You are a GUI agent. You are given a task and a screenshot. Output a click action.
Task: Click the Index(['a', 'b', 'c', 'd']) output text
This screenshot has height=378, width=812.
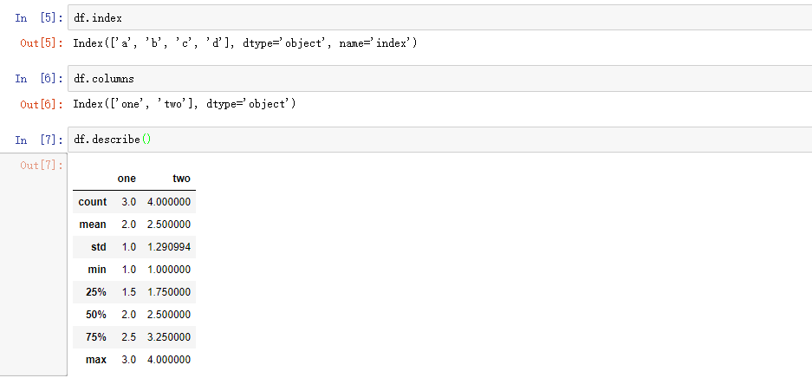245,43
